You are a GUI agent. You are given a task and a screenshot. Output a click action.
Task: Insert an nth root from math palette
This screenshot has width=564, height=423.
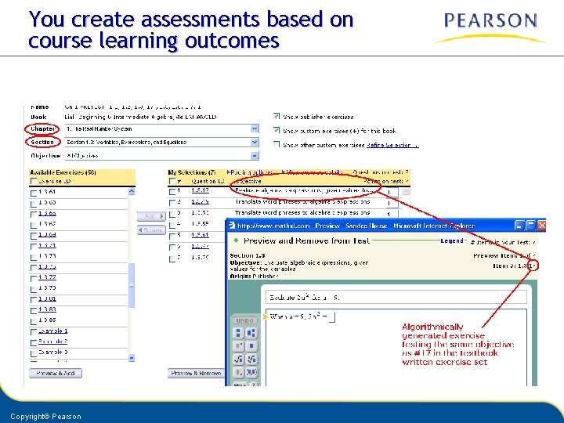[251, 359]
